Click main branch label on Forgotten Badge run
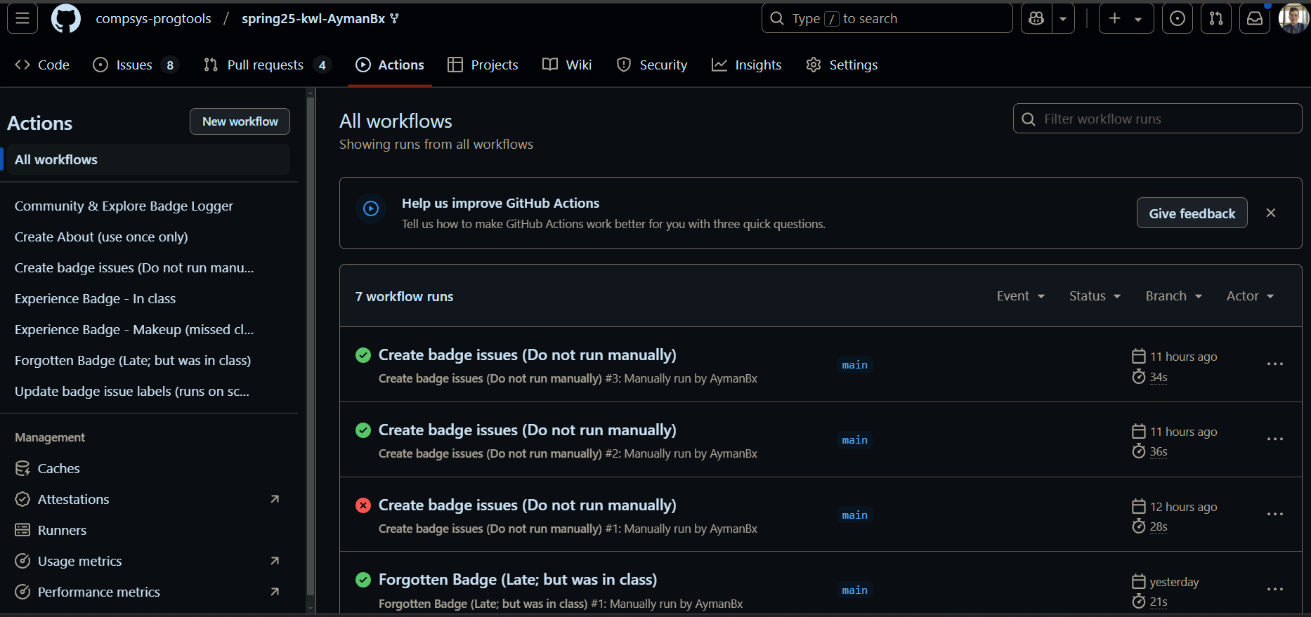1311x617 pixels. pyautogui.click(x=855, y=590)
